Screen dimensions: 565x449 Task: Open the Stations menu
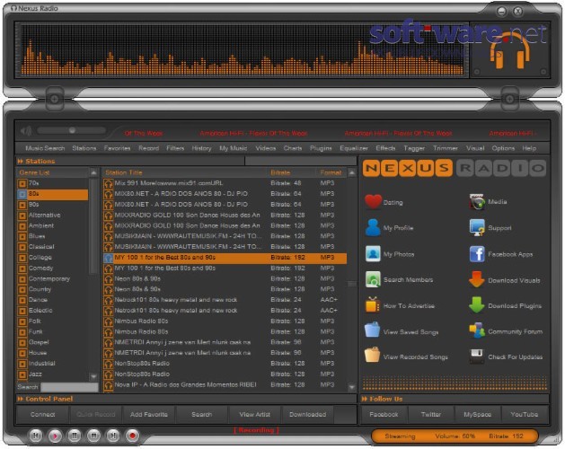tap(84, 148)
